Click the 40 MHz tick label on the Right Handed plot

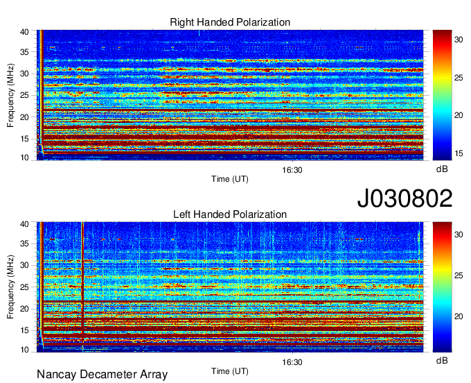24,32
